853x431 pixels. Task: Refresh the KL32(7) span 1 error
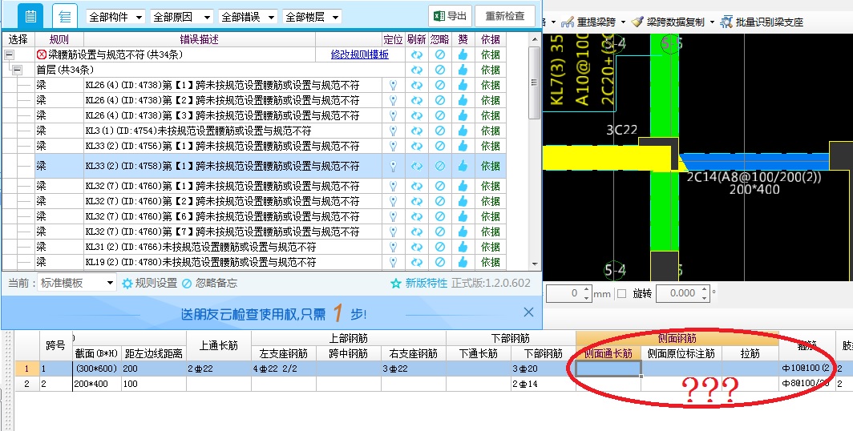pos(417,186)
